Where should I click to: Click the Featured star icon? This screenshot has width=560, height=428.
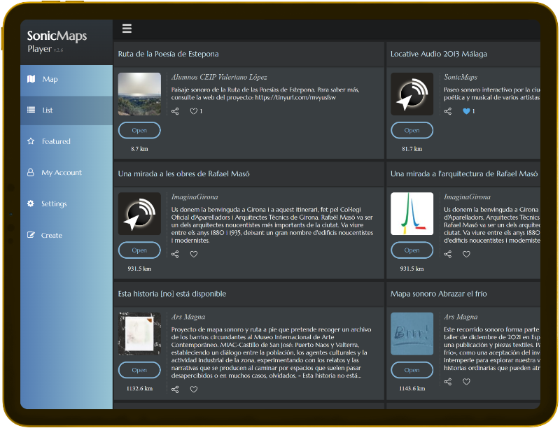point(31,141)
